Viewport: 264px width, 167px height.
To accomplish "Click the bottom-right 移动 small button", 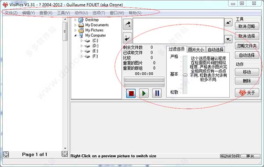I will click(230, 156).
